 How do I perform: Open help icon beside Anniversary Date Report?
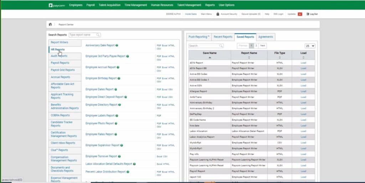117,45
